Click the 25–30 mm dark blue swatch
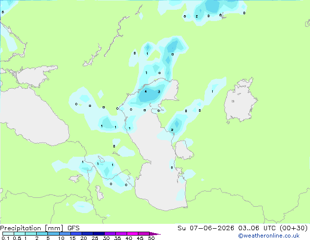 click(99, 234)
